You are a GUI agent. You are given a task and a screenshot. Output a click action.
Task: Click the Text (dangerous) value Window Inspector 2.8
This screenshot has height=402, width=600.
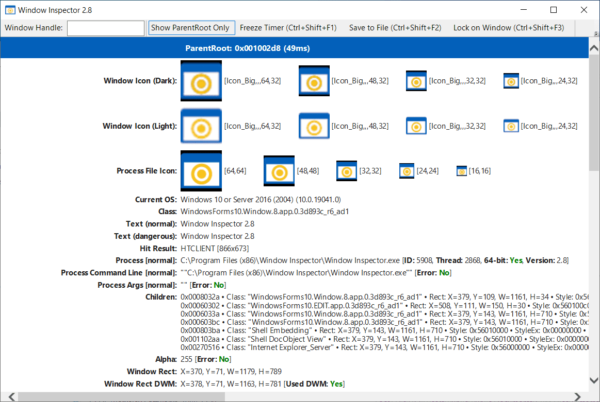click(217, 236)
